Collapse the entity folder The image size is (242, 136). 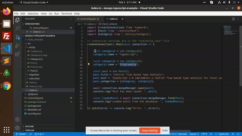coord(32,47)
